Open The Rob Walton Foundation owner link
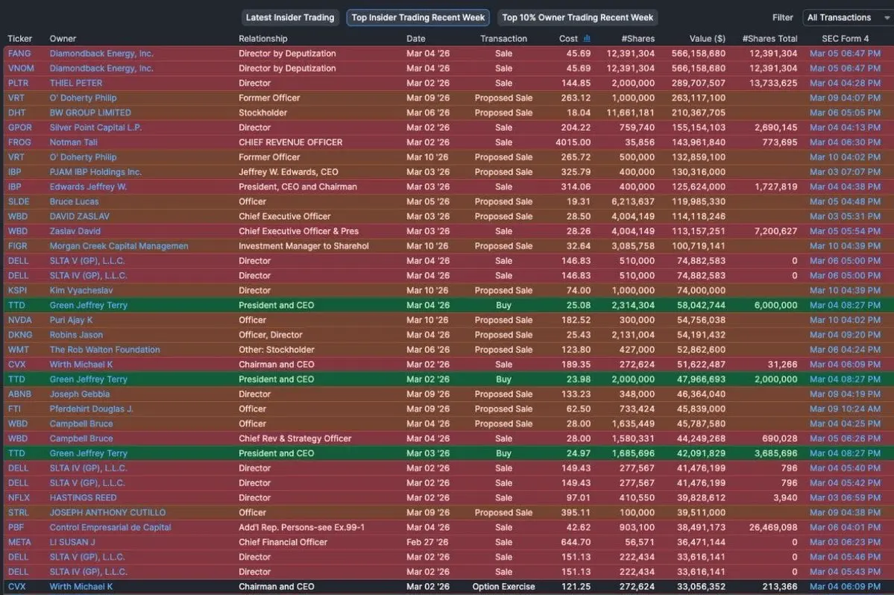The height and width of the screenshot is (595, 894). pyautogui.click(x=105, y=350)
